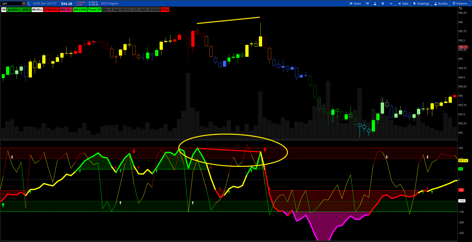Click the SPY symbol input field
Image resolution: width=472 pixels, height=242 pixels.
point(11,4)
